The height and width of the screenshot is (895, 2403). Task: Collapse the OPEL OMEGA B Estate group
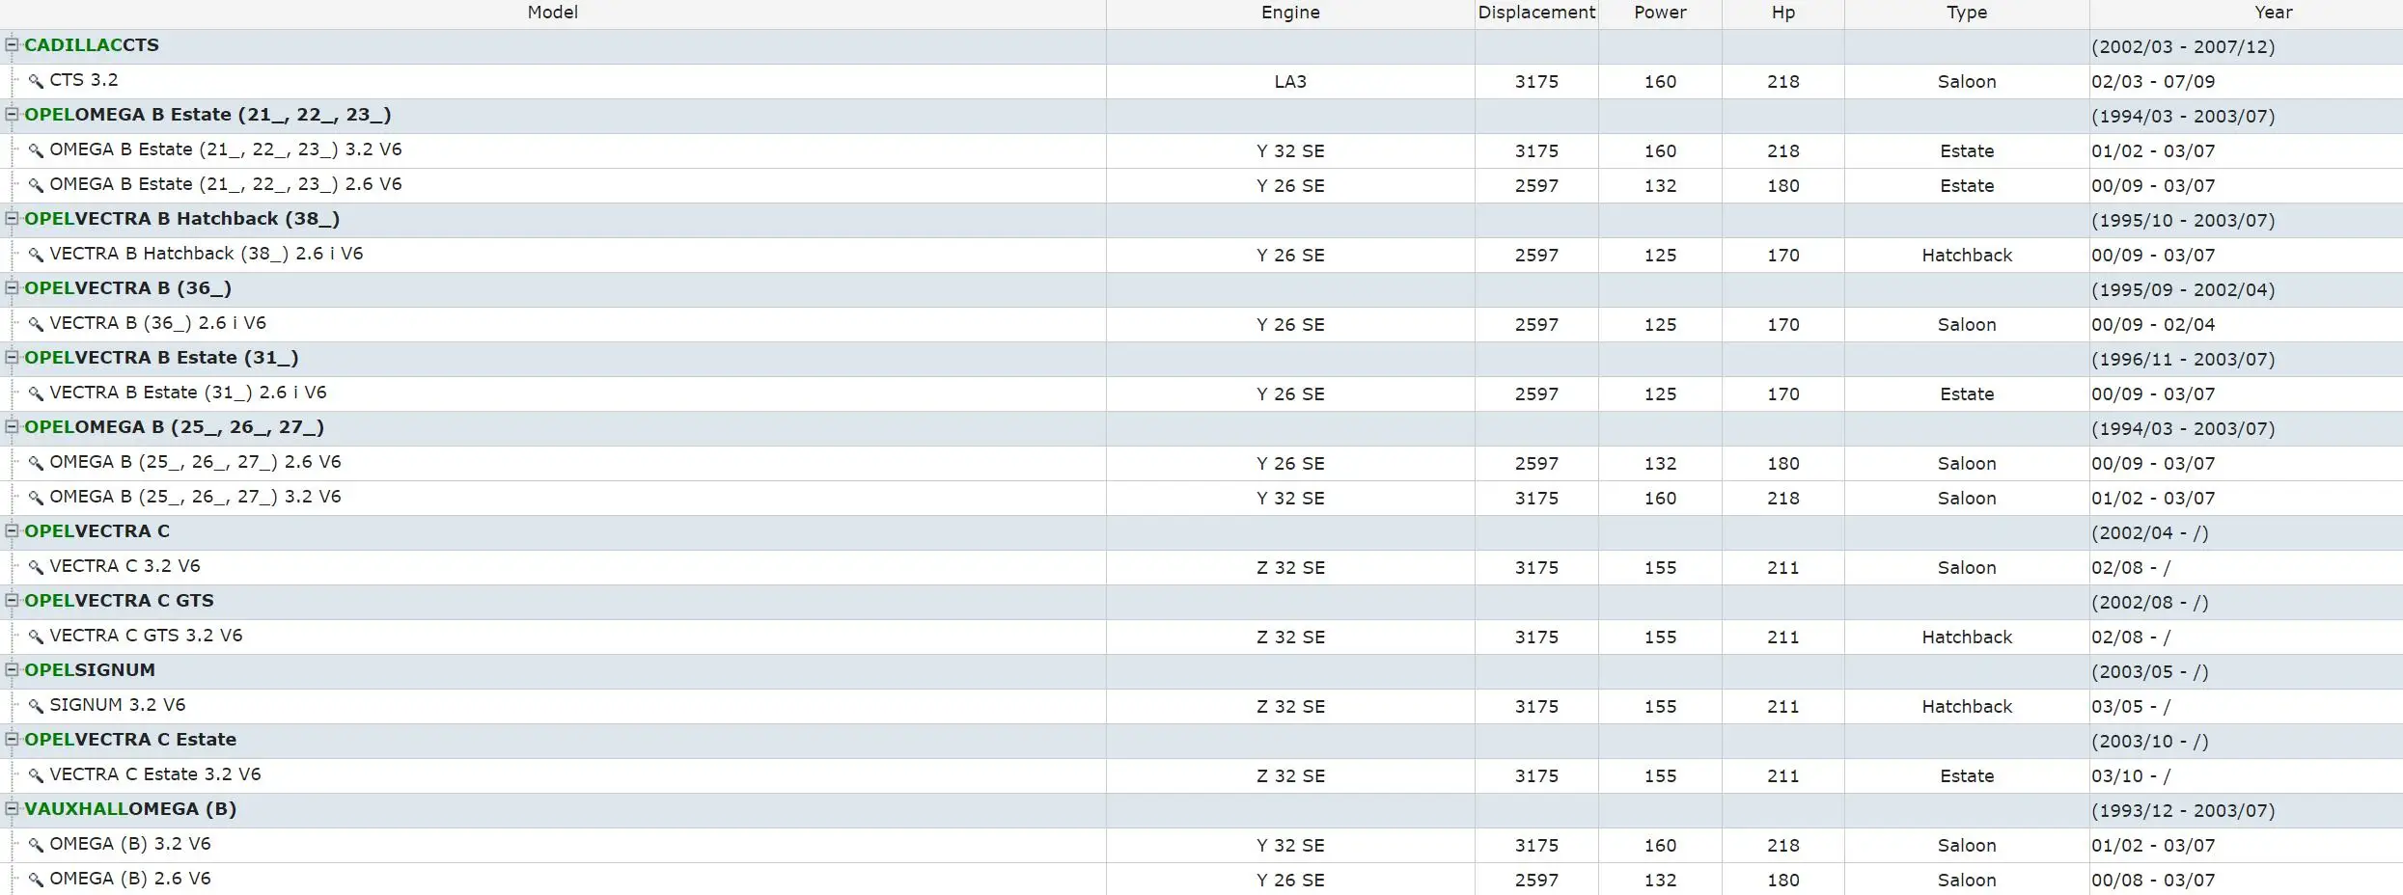(13, 114)
